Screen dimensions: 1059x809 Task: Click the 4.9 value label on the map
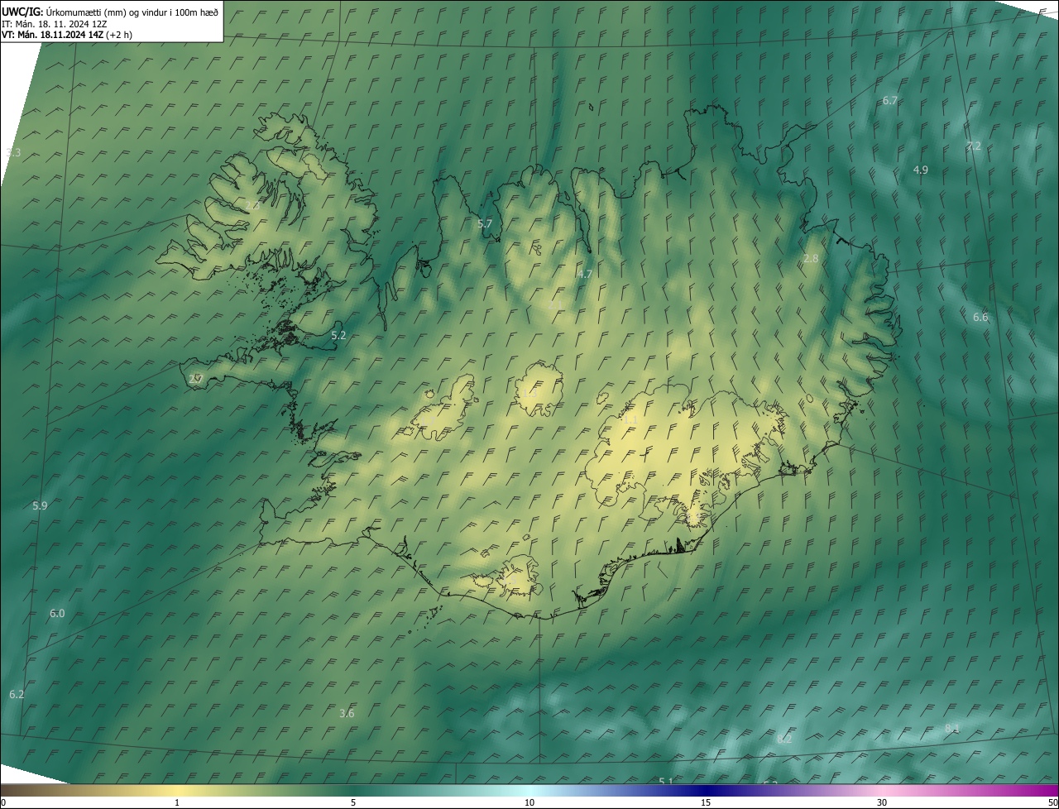pos(920,170)
